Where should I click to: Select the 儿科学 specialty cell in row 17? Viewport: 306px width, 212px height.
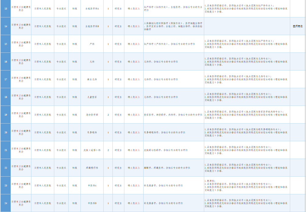pyautogui.click(x=174, y=79)
